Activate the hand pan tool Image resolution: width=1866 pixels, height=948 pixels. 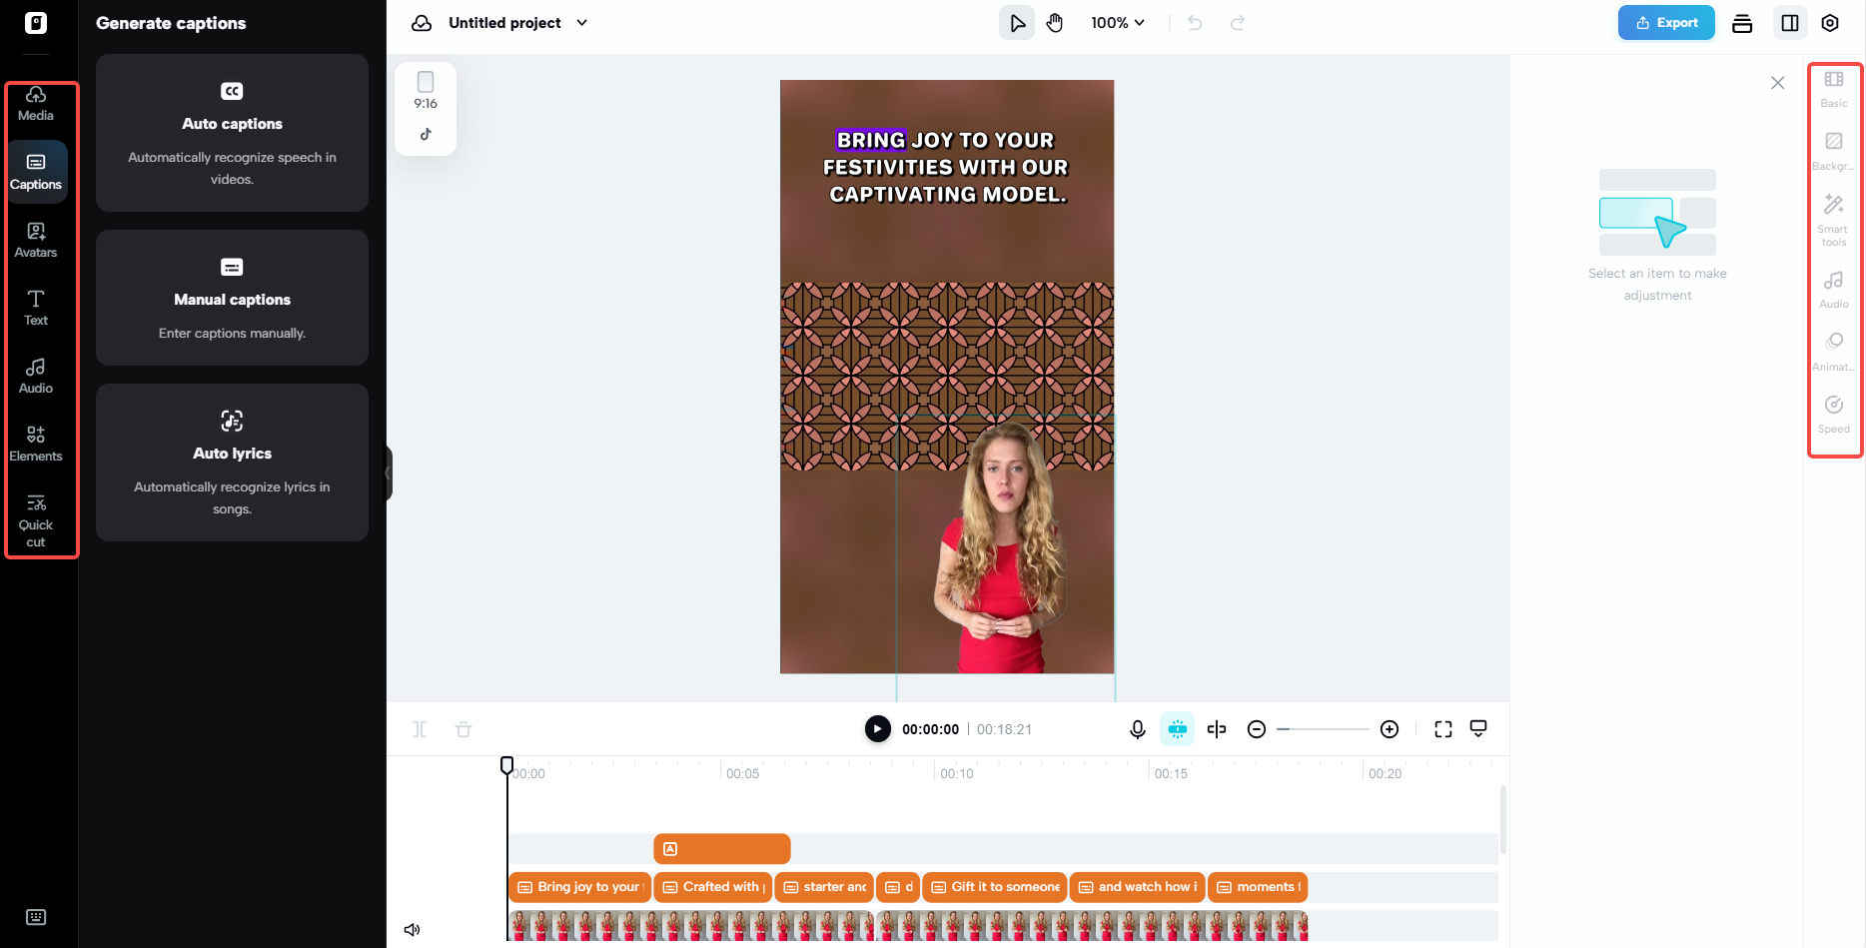(x=1055, y=23)
